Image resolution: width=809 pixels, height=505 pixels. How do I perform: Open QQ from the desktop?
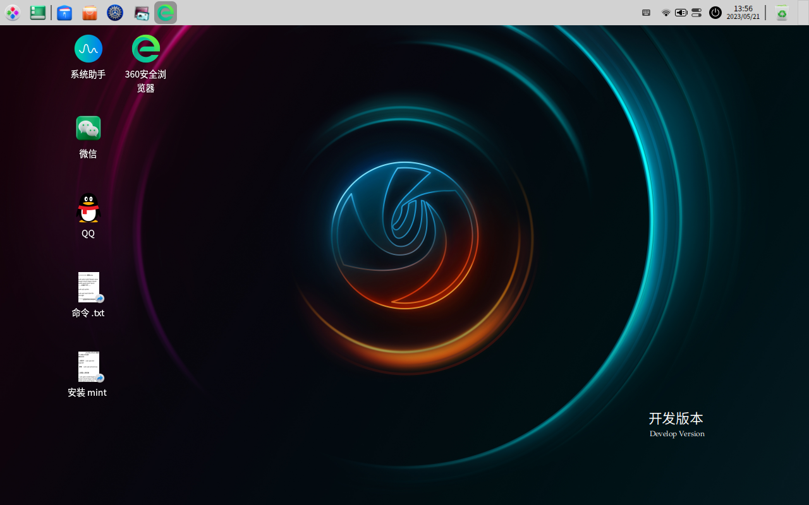click(x=88, y=207)
